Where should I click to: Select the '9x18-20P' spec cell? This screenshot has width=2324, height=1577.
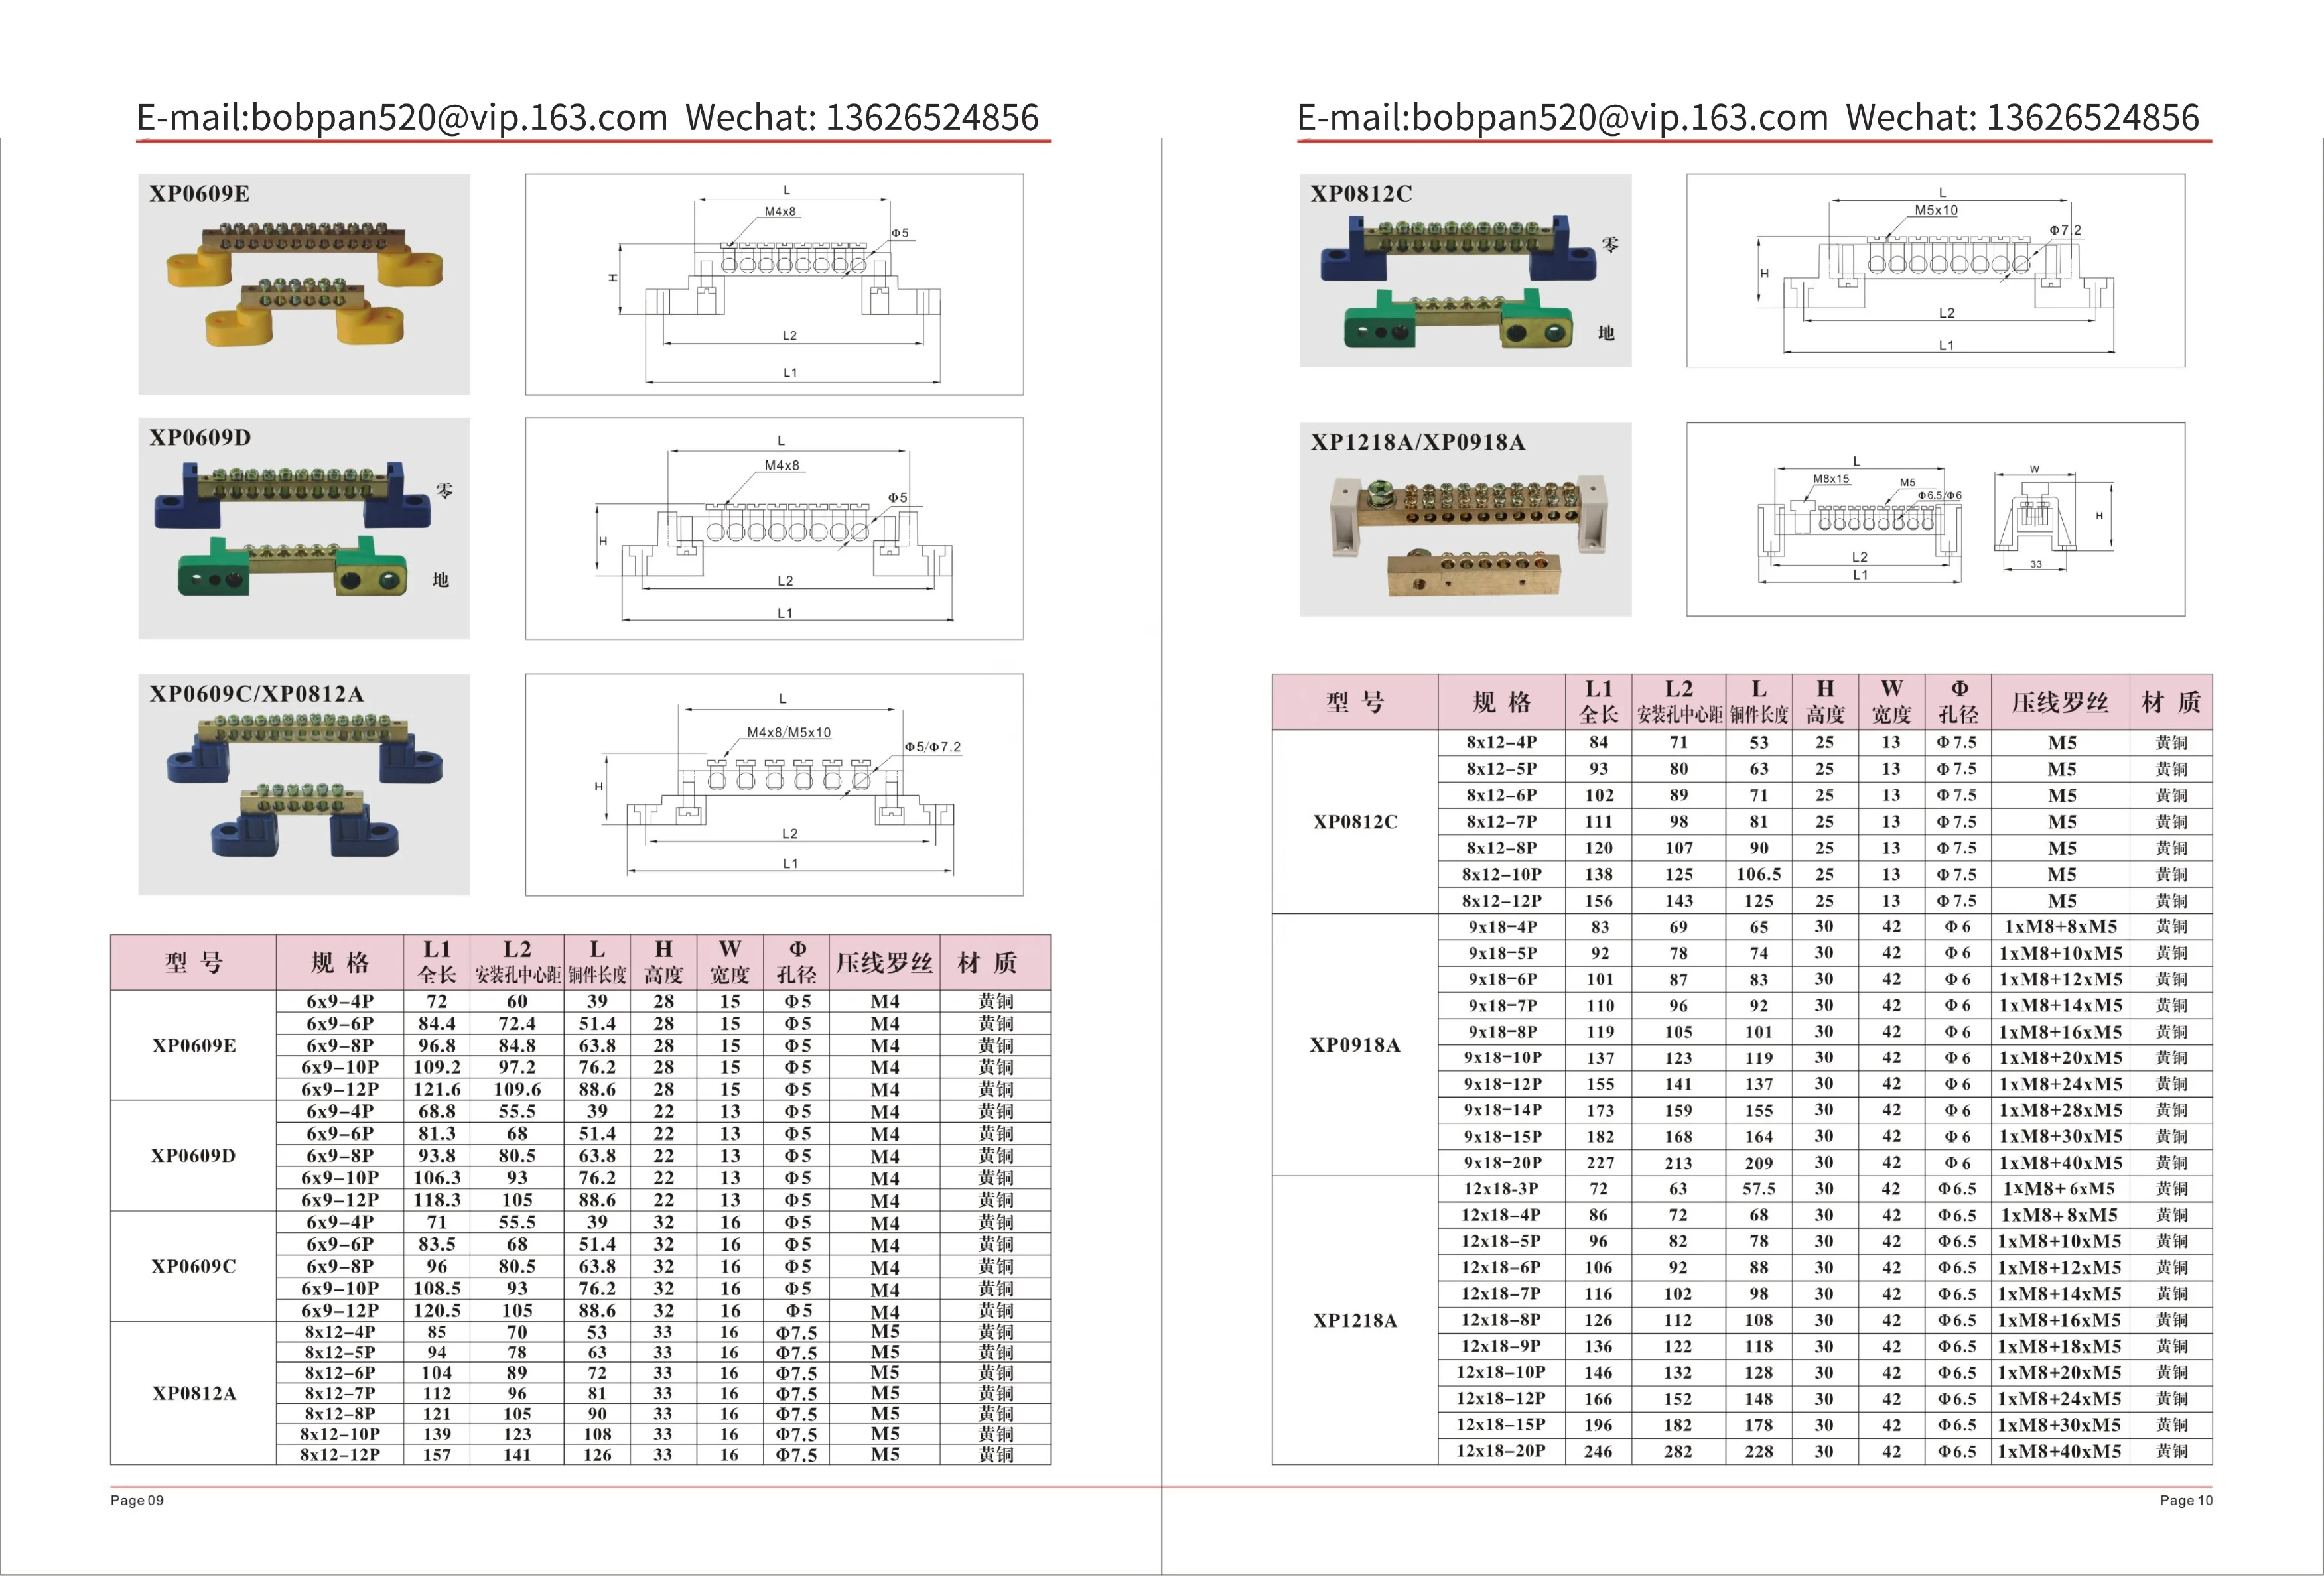[x=1501, y=1163]
